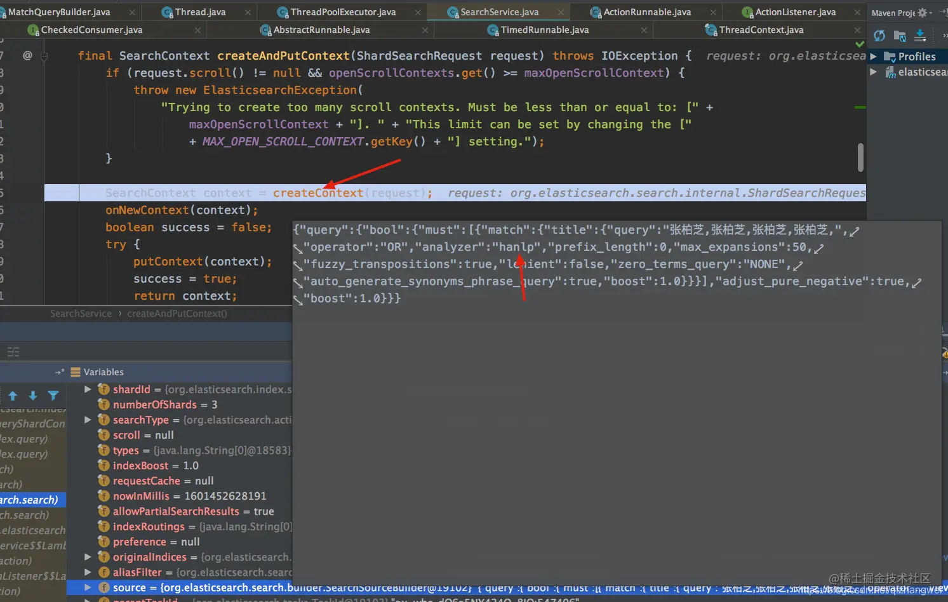Close the CheckedConsumer.java tab
This screenshot has width=948, height=602.
(x=198, y=30)
